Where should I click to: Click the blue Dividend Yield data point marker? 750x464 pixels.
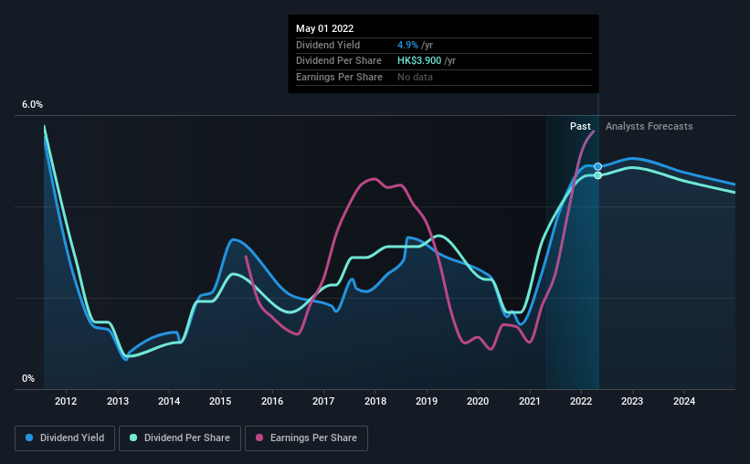pyautogui.click(x=597, y=166)
